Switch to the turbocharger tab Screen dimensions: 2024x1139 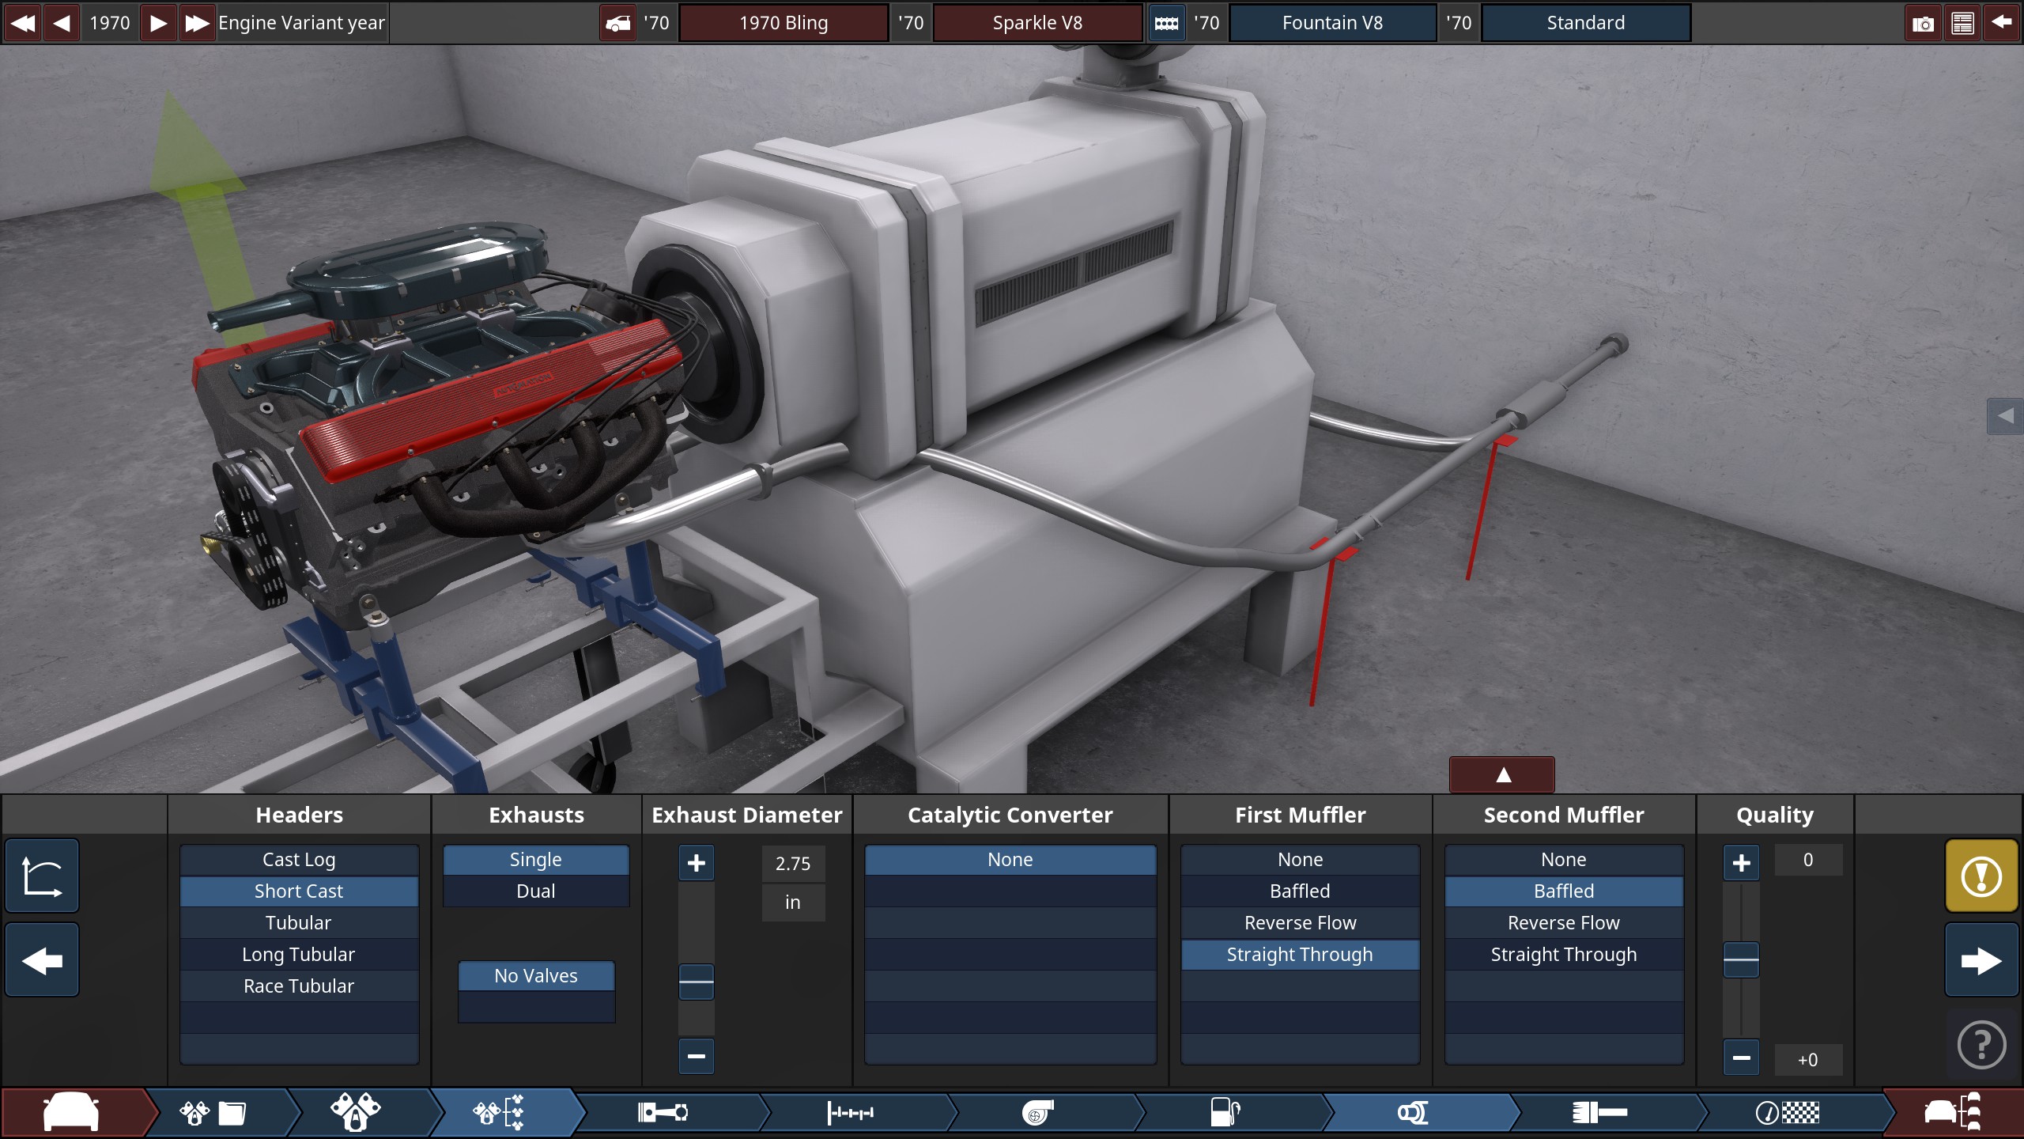click(x=1037, y=1113)
